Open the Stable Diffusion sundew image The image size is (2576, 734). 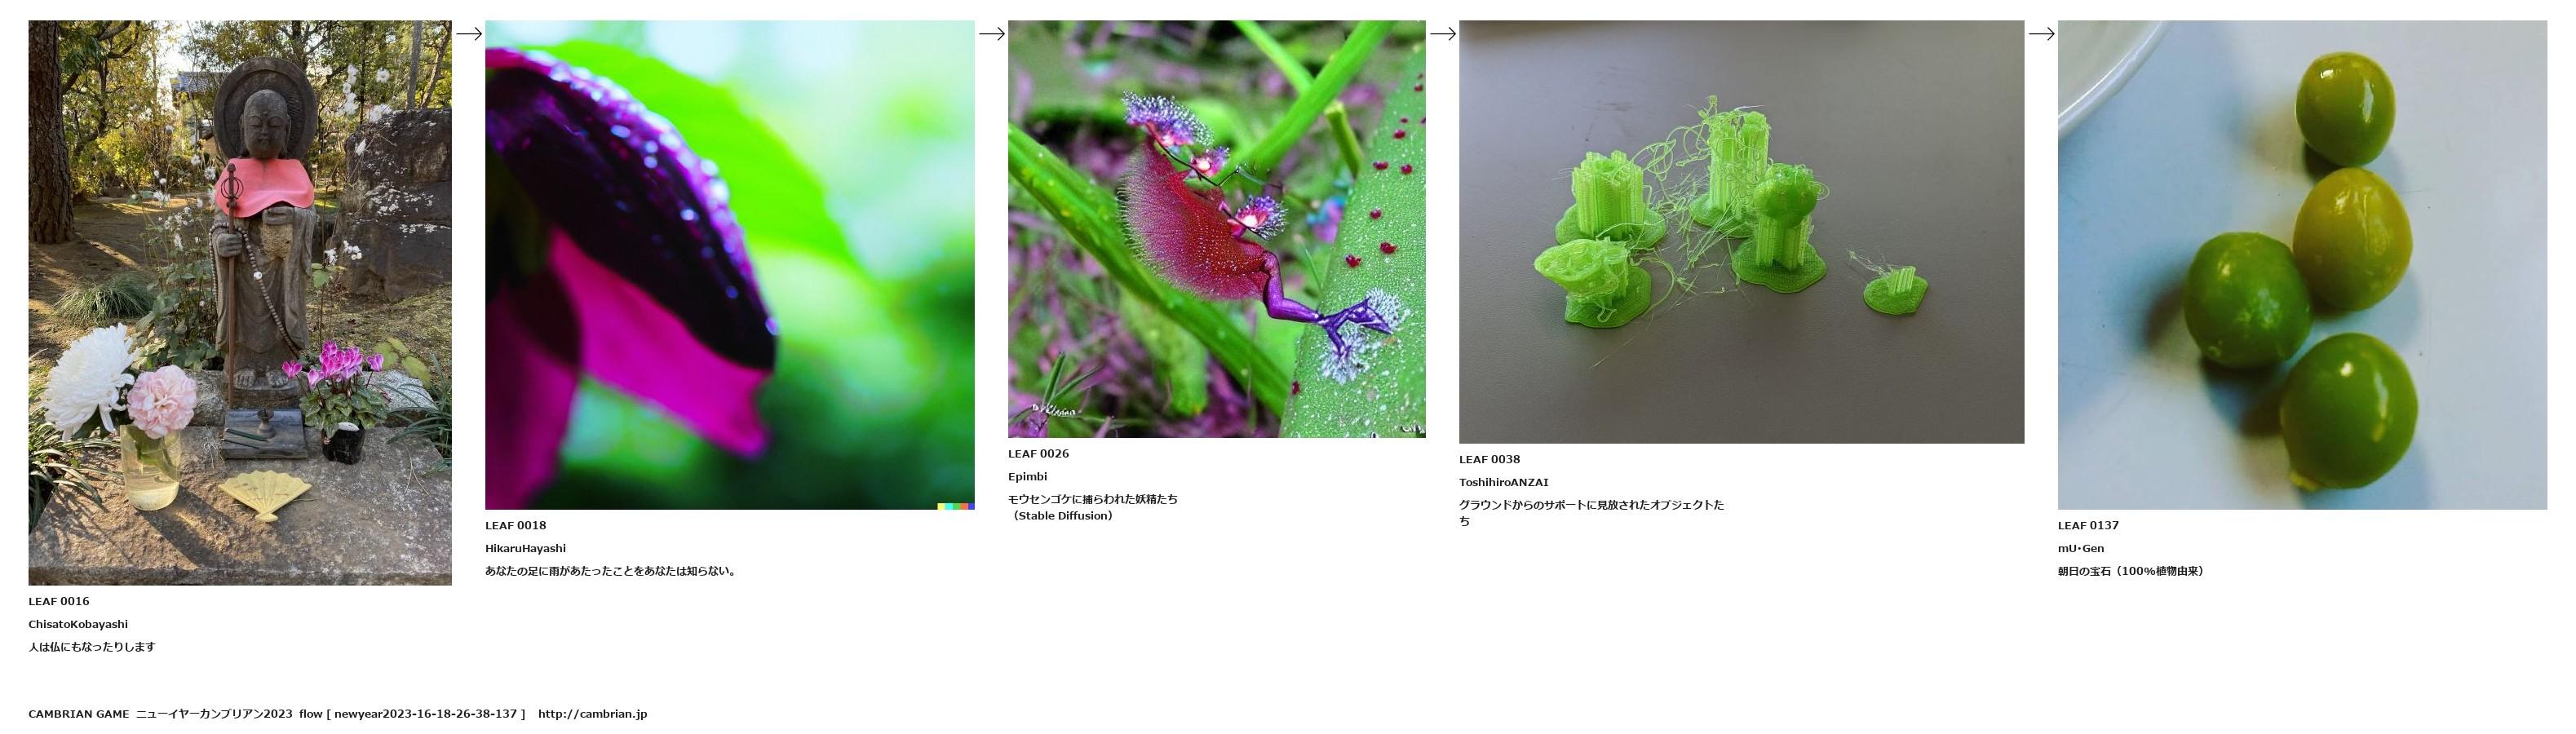coord(1216,229)
